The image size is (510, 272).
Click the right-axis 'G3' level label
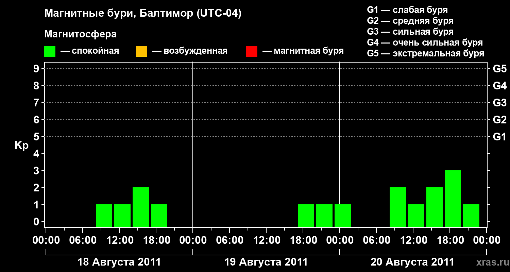pyautogui.click(x=499, y=103)
